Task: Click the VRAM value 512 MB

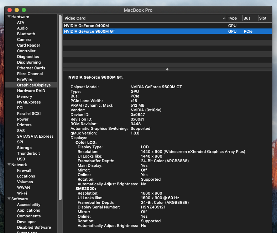Action: (137, 105)
